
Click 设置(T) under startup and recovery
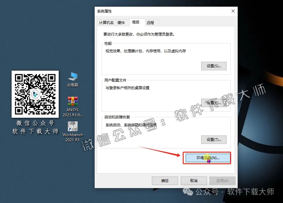[214, 139]
